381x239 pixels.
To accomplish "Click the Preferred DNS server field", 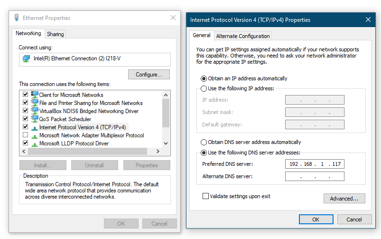I will (x=315, y=164).
